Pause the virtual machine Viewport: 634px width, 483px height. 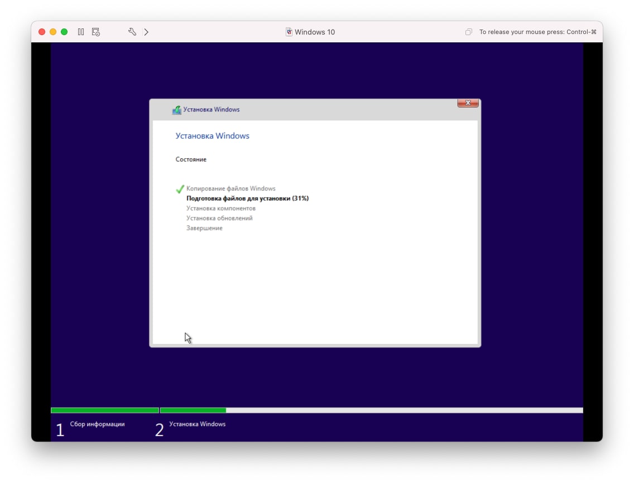pos(81,32)
